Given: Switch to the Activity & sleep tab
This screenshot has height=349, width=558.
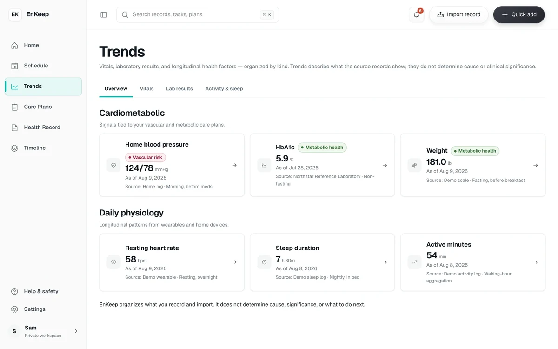Looking at the screenshot, I should click(x=224, y=88).
